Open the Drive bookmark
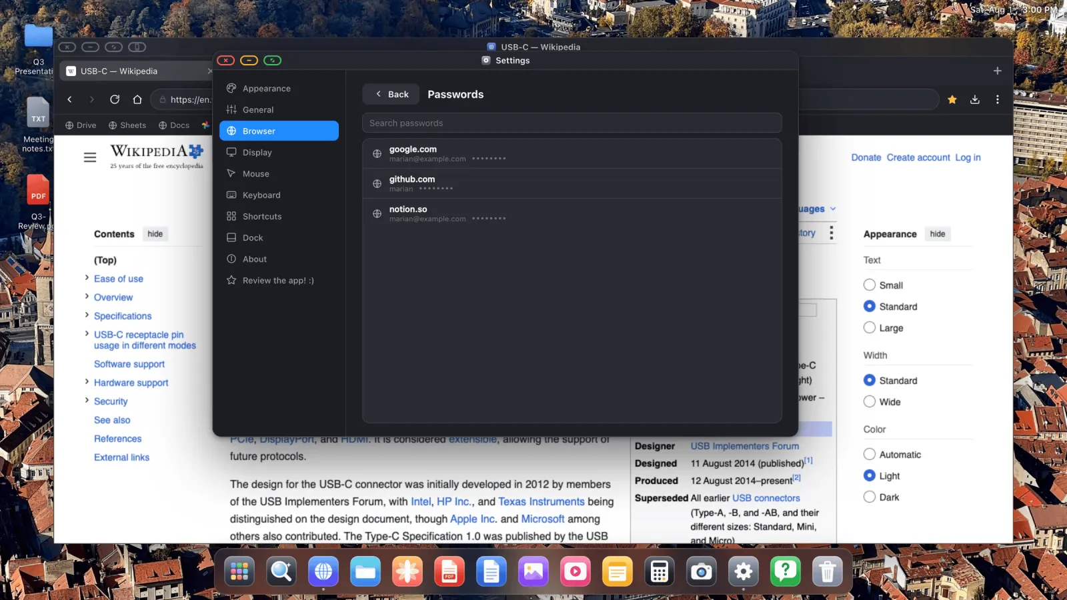 [81, 125]
